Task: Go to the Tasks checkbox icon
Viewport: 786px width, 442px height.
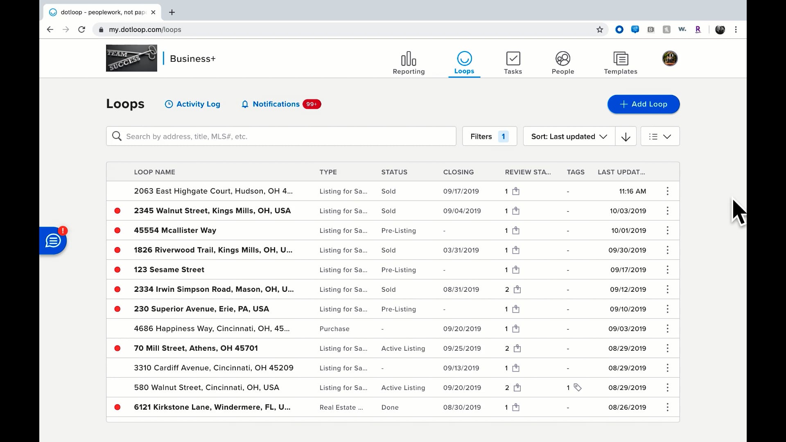Action: click(x=513, y=59)
